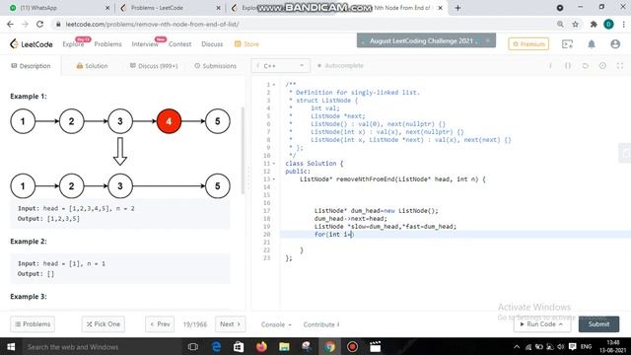Click the Problems list button
Screen dimensions: 631x355
coord(33,324)
